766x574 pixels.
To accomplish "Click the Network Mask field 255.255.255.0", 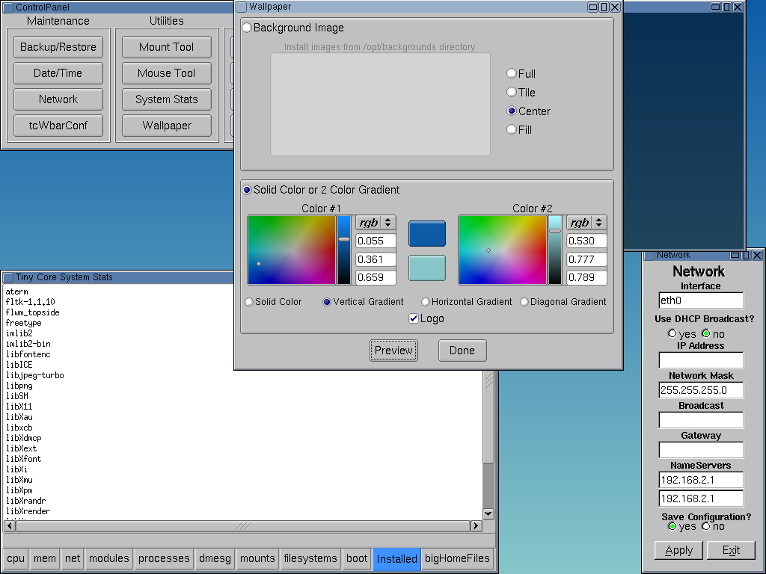I will click(701, 390).
